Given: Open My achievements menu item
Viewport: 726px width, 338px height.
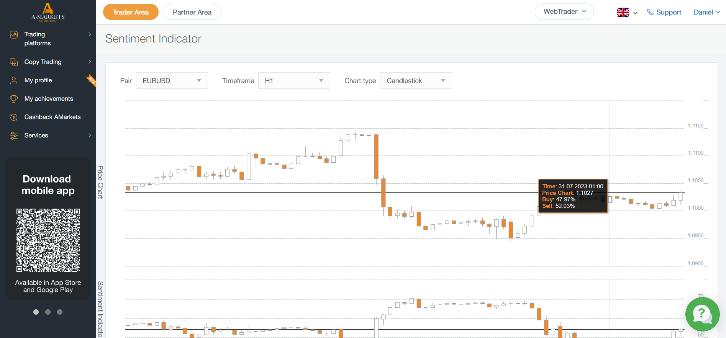Looking at the screenshot, I should [48, 99].
